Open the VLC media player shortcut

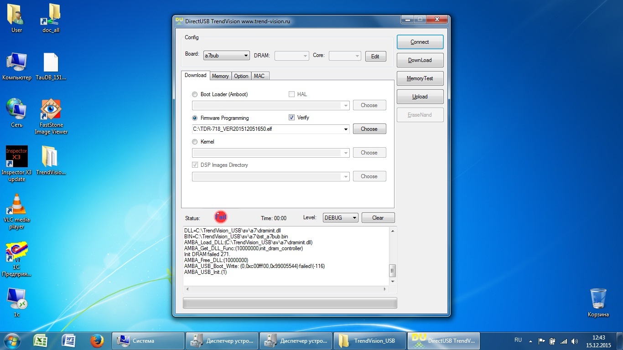pos(16,206)
